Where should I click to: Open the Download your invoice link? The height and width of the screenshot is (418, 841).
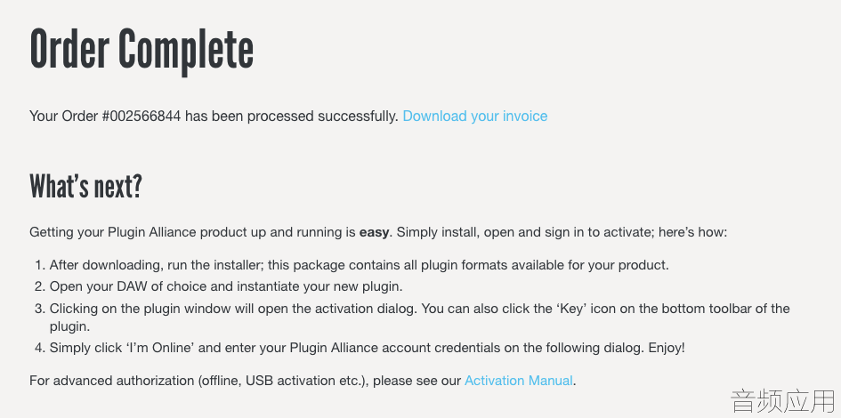474,117
